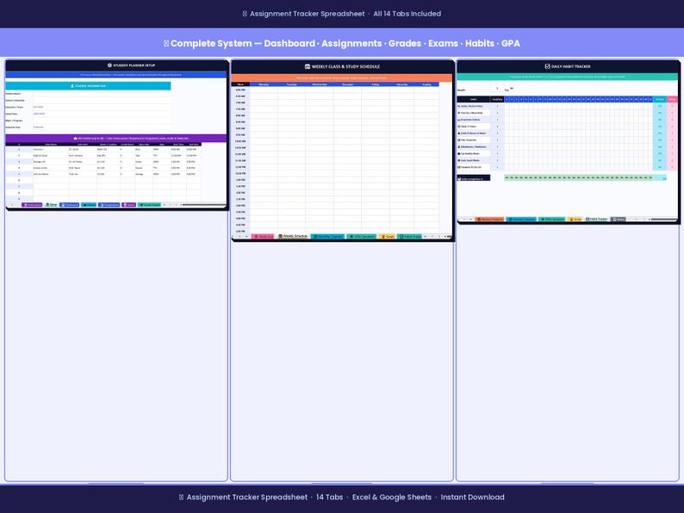Open GPA Calculator tab in Weekly Schedule sheet
684x513 pixels.
click(x=362, y=237)
